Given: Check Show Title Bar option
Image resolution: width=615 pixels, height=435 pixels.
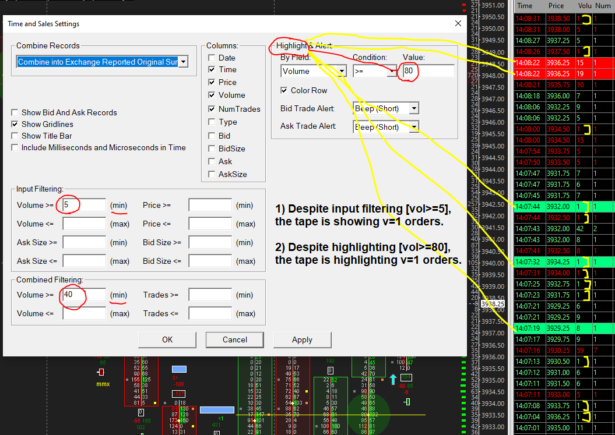Looking at the screenshot, I should [15, 136].
